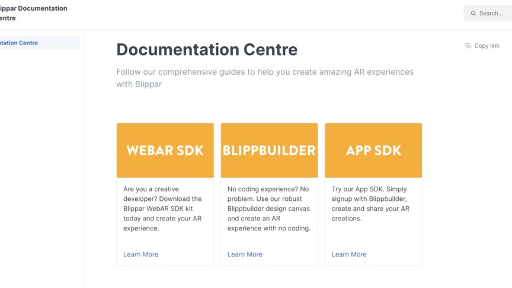The height and width of the screenshot is (288, 512).
Task: Click the WebAR SDK description text
Action: (x=162, y=209)
